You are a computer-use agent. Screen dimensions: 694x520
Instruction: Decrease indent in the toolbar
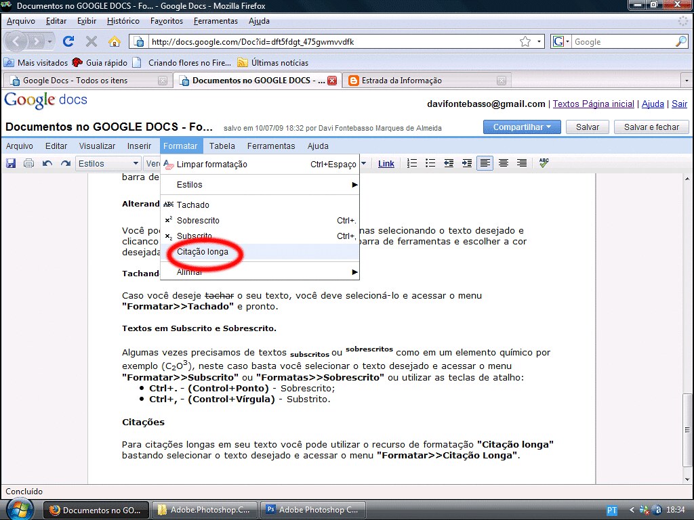(x=449, y=163)
